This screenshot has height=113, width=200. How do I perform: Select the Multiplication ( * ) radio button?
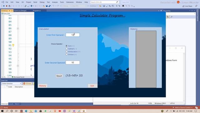point(67,51)
